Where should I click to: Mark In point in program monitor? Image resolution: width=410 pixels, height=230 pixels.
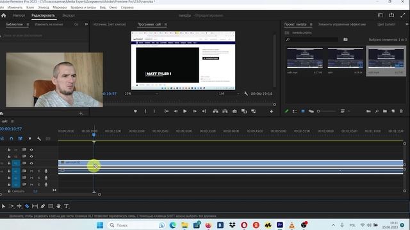145,111
